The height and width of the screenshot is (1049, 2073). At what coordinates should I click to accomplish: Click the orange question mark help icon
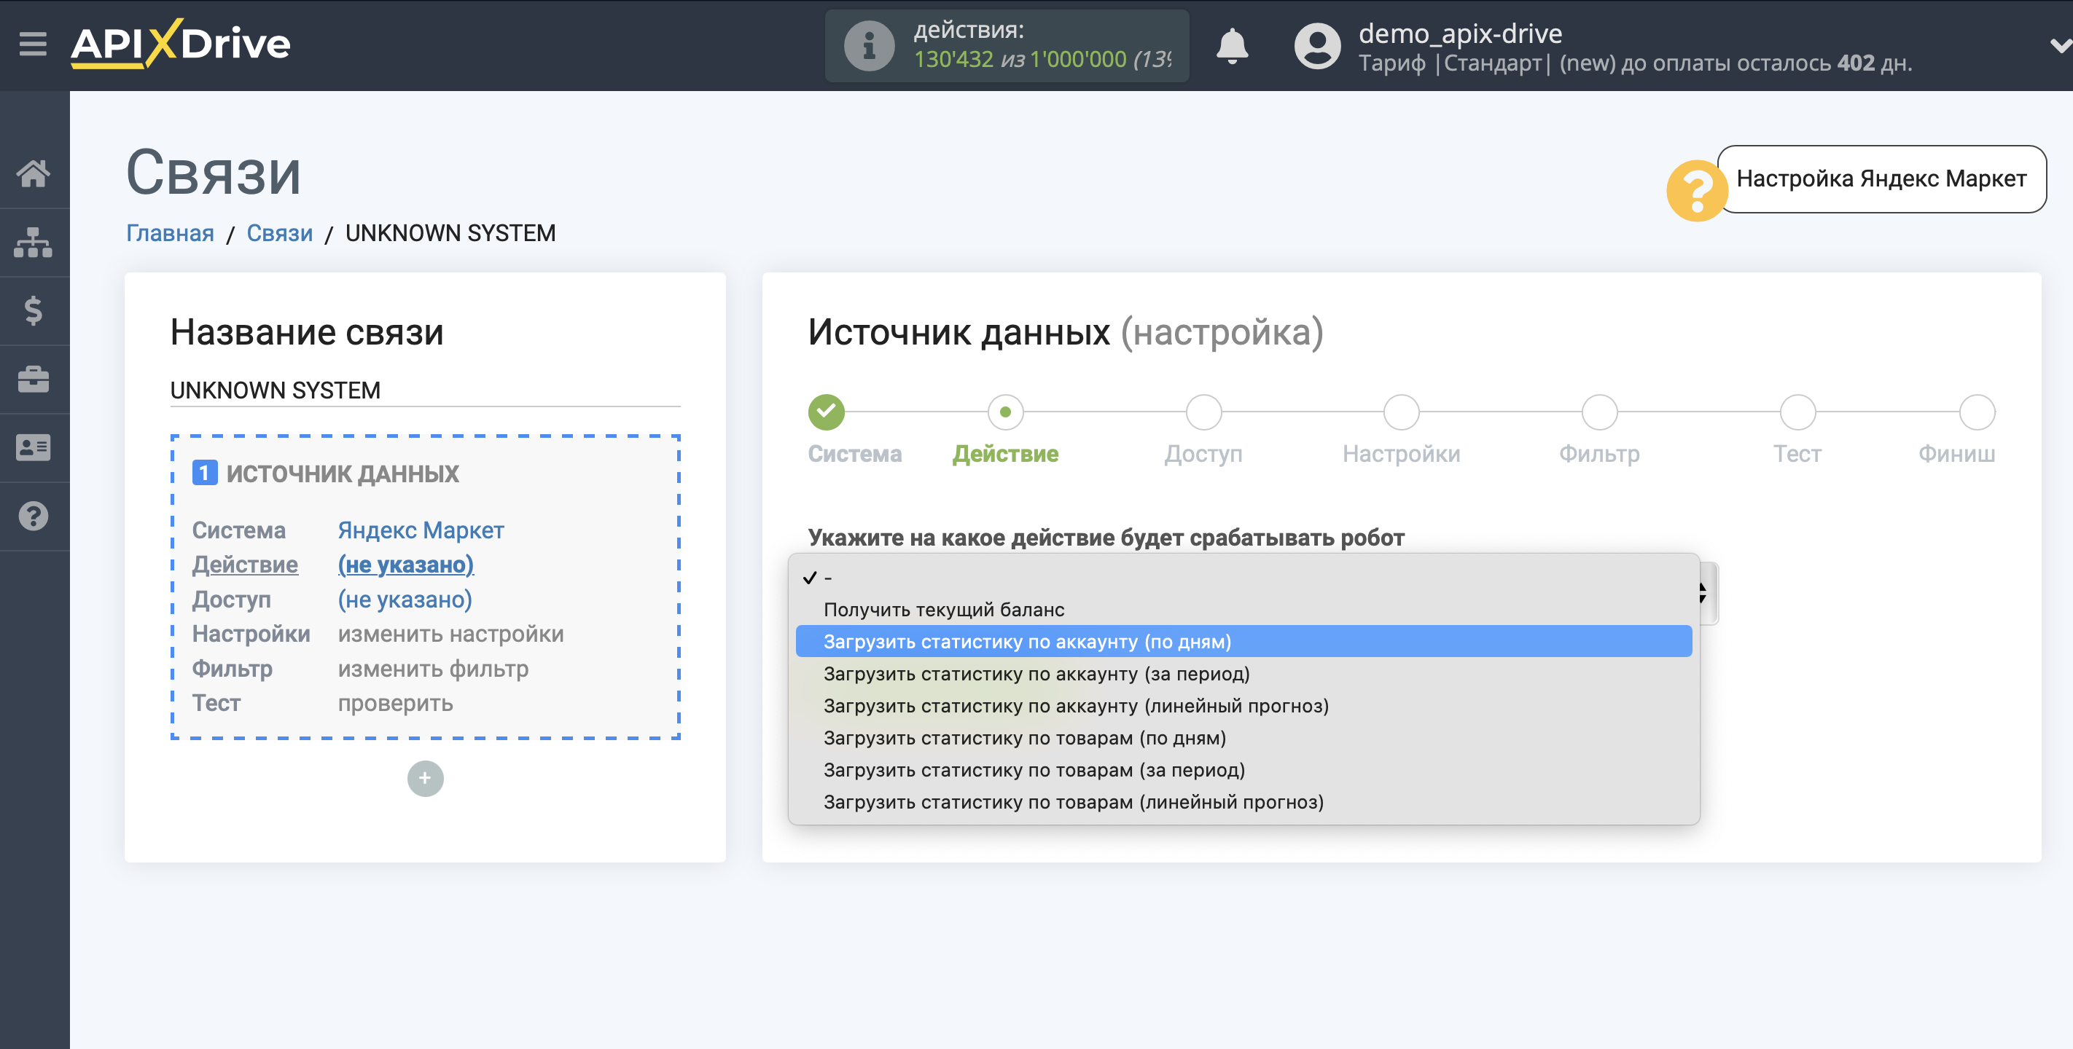pos(1696,191)
